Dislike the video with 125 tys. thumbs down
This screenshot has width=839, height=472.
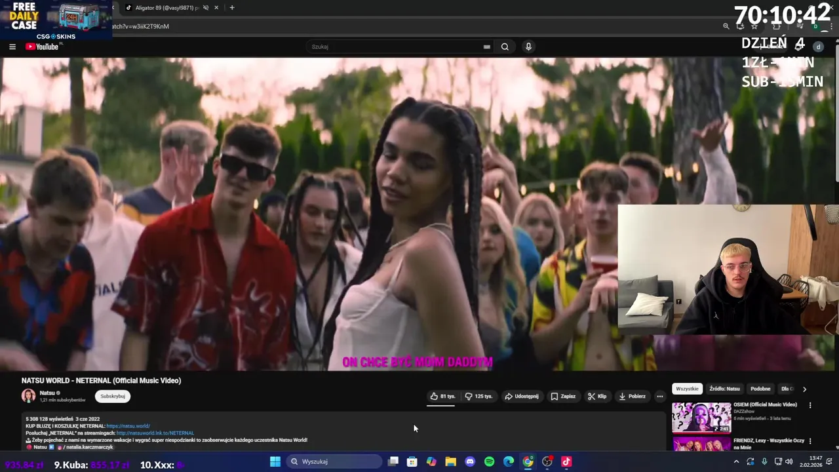pyautogui.click(x=478, y=396)
